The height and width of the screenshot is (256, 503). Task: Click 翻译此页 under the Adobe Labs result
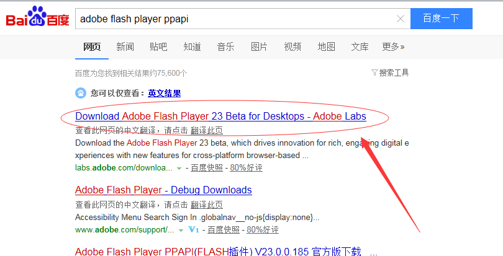[207, 130]
